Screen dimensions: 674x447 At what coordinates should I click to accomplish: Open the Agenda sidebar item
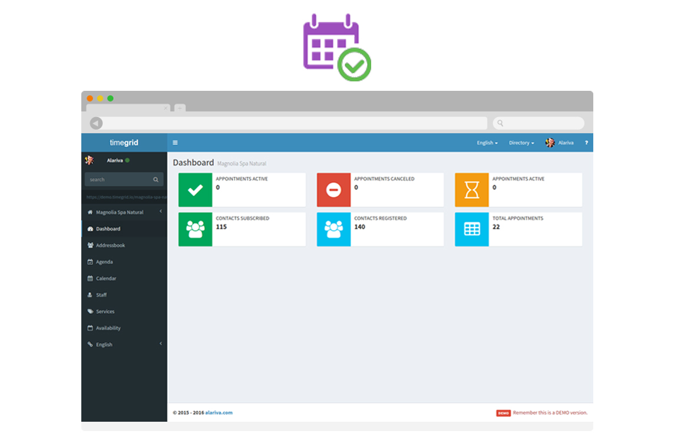point(124,262)
